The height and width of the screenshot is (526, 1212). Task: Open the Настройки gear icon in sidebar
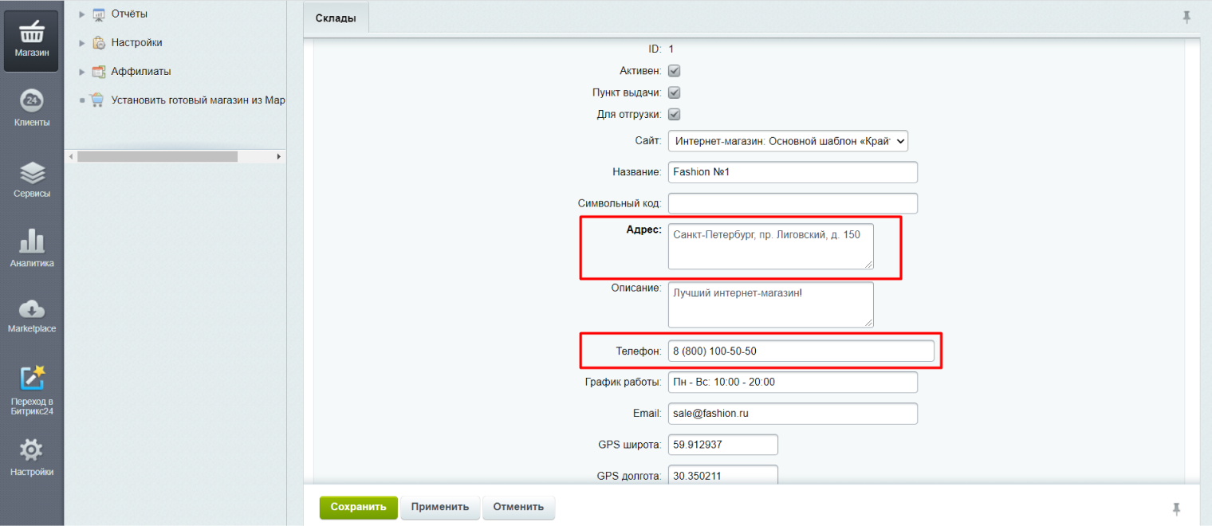point(31,450)
